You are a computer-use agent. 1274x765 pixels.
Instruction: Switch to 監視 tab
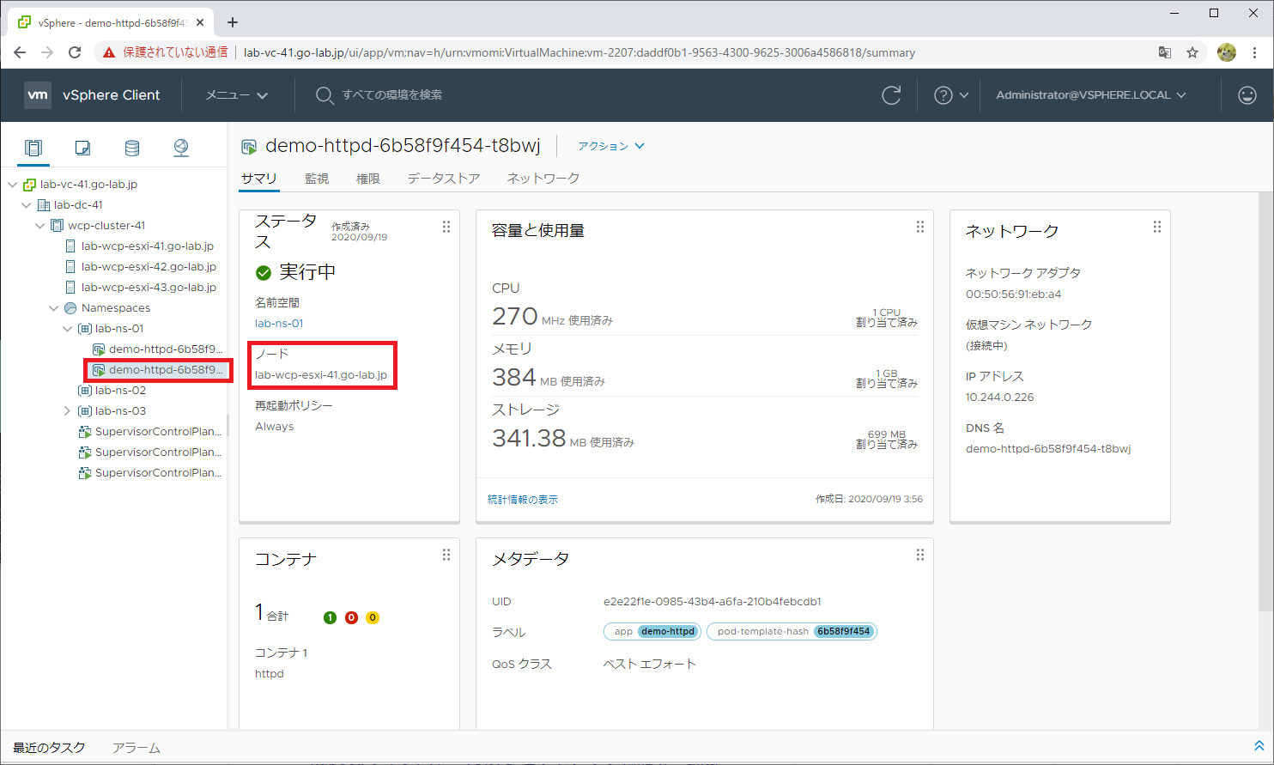coord(317,179)
